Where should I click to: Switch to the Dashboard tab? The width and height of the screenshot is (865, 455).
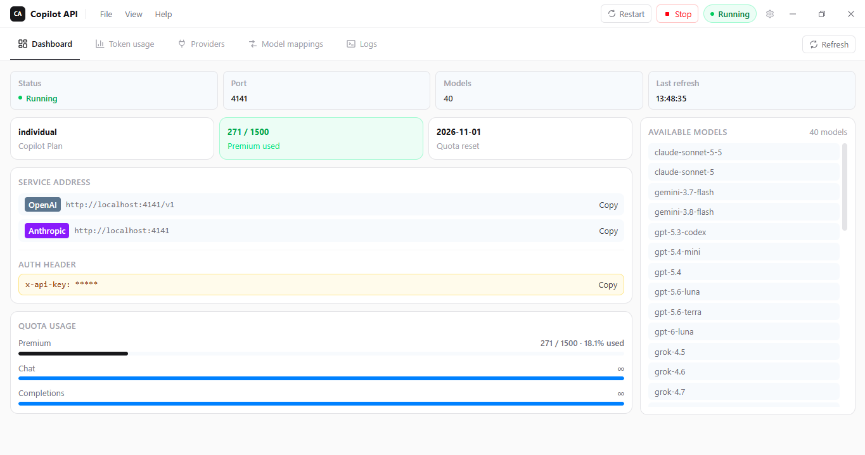pos(45,44)
